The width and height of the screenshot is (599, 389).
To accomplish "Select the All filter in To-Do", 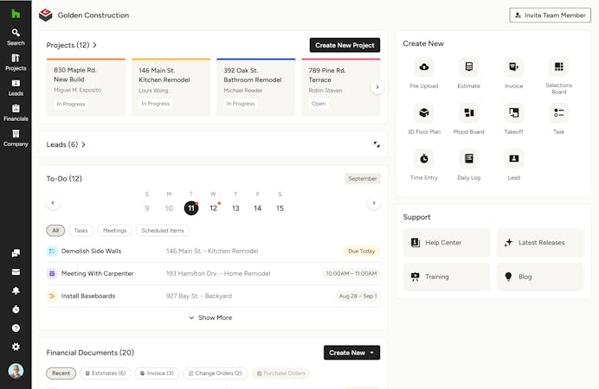I will tap(55, 230).
